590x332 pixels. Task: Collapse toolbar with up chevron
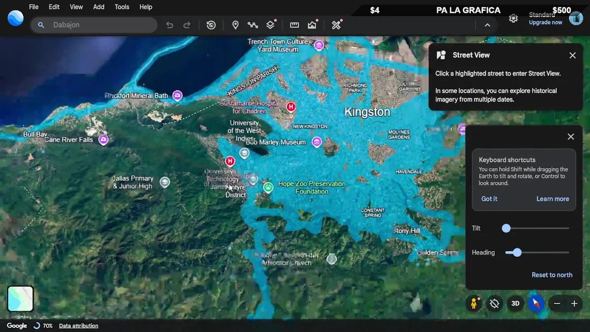[x=487, y=25]
